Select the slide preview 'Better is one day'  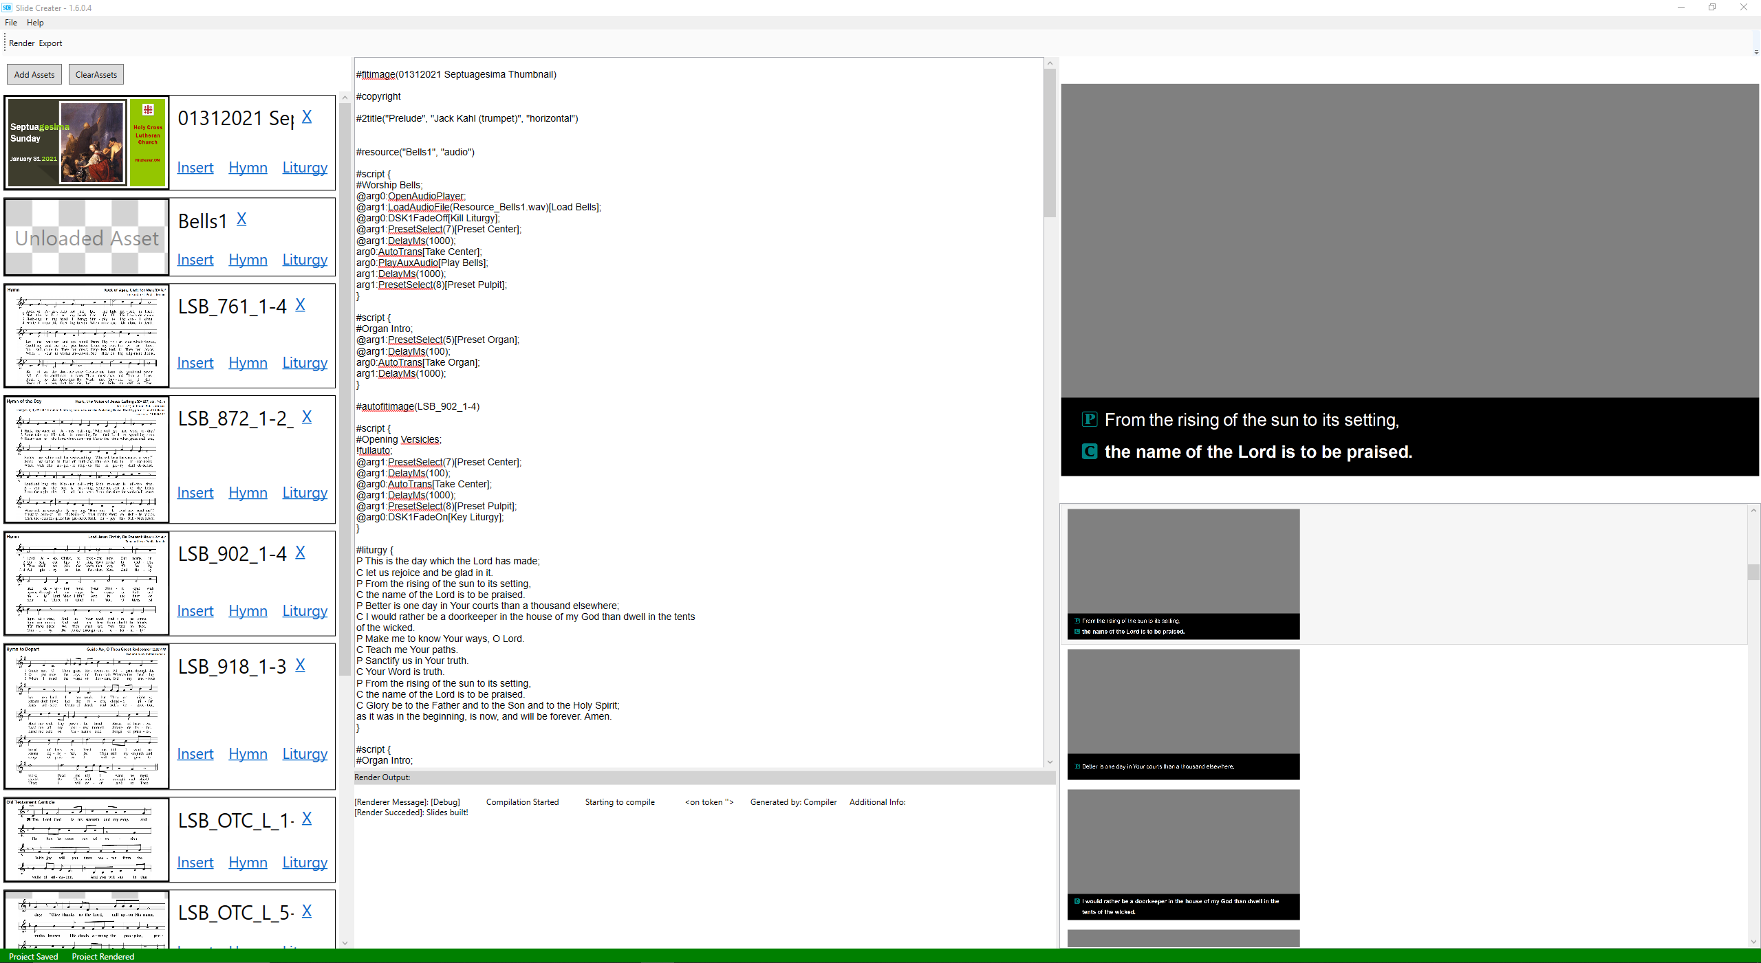pyautogui.click(x=1183, y=714)
